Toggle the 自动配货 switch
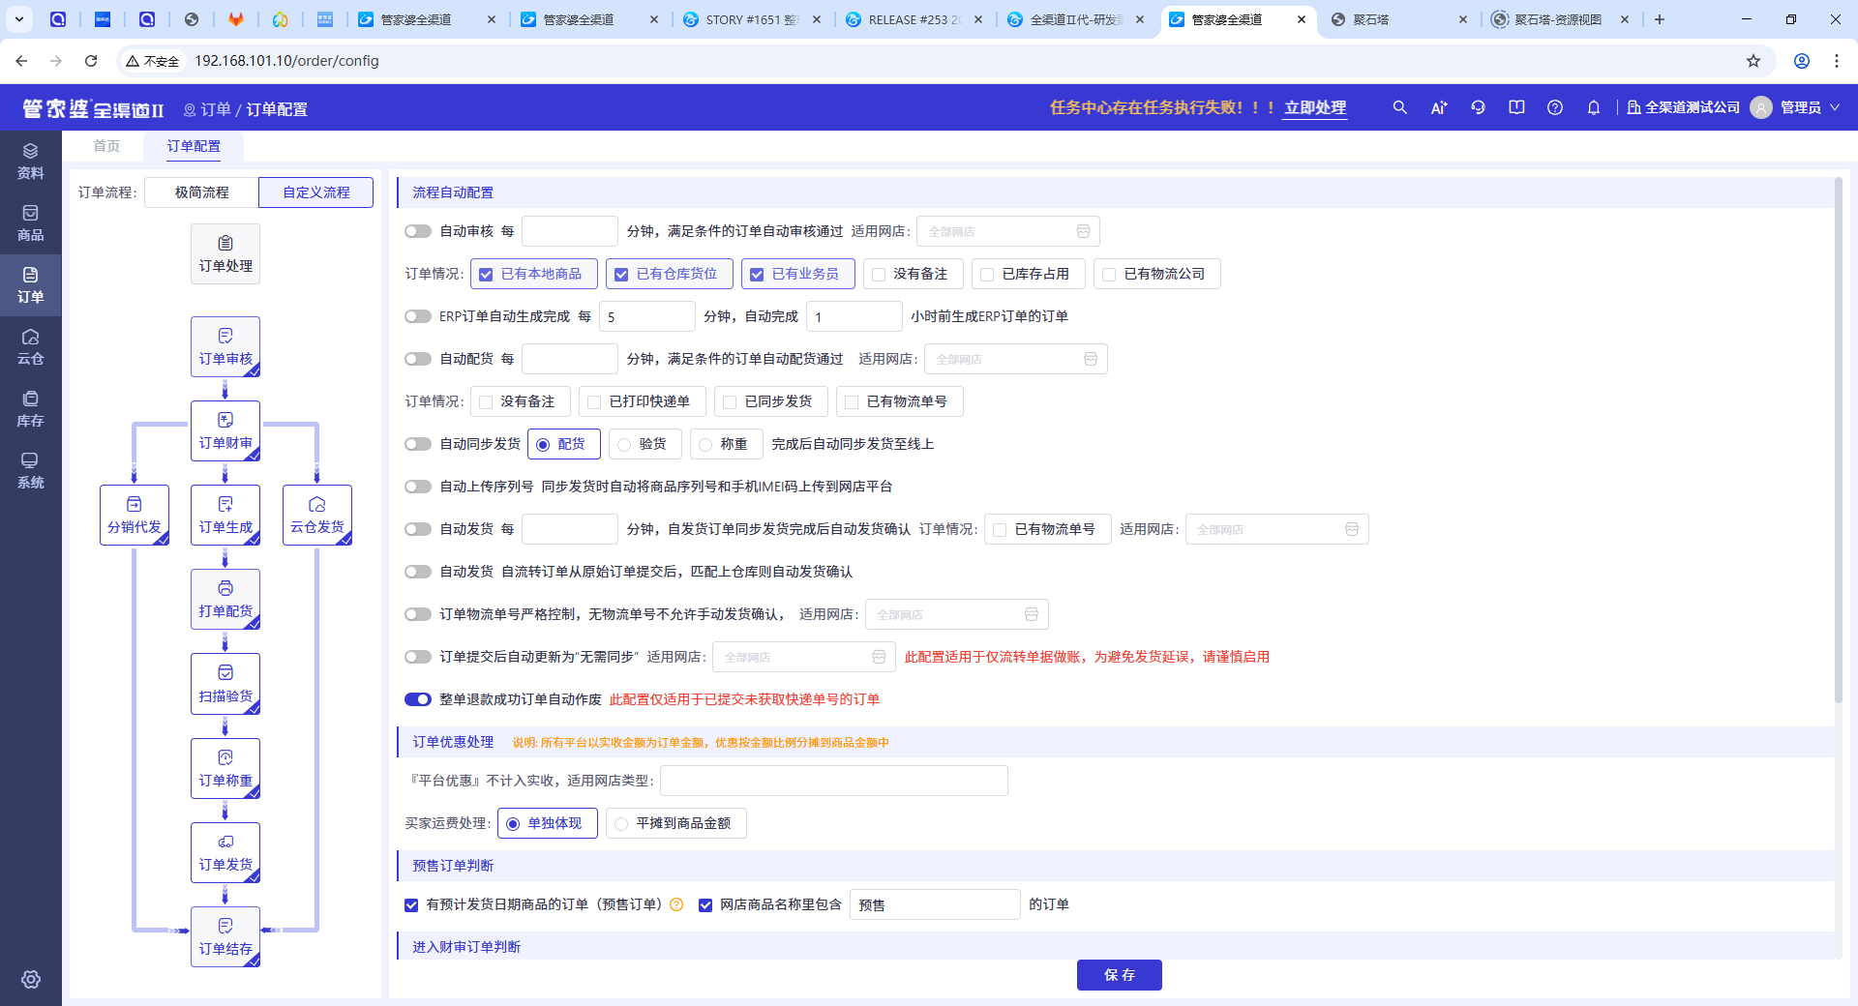 (x=418, y=359)
